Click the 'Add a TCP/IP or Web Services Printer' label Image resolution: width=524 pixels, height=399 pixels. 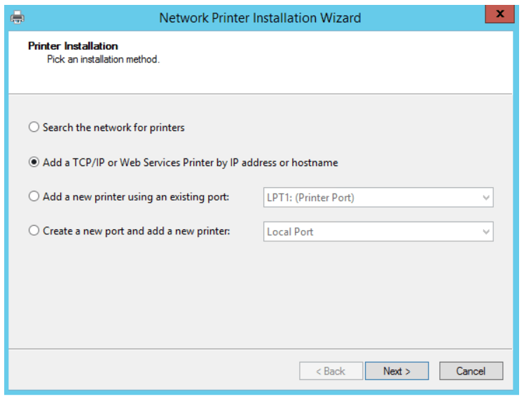coord(190,163)
